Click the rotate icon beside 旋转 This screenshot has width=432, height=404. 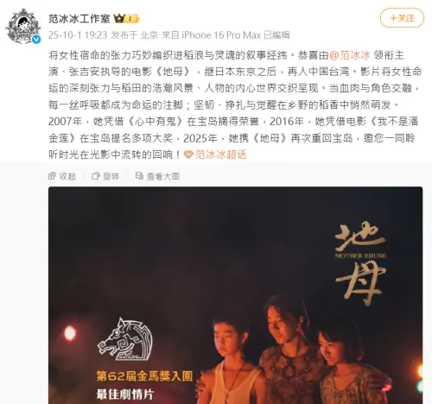[x=96, y=176]
